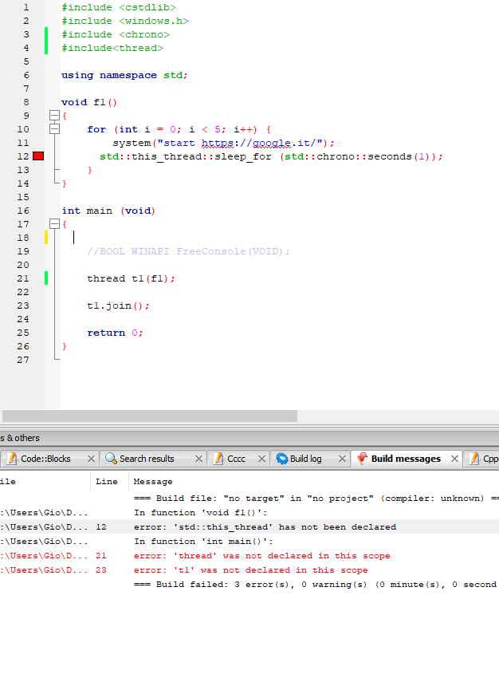The width and height of the screenshot is (499, 678).
Task: Open the Code::Blocks log tab
Action: point(45,459)
